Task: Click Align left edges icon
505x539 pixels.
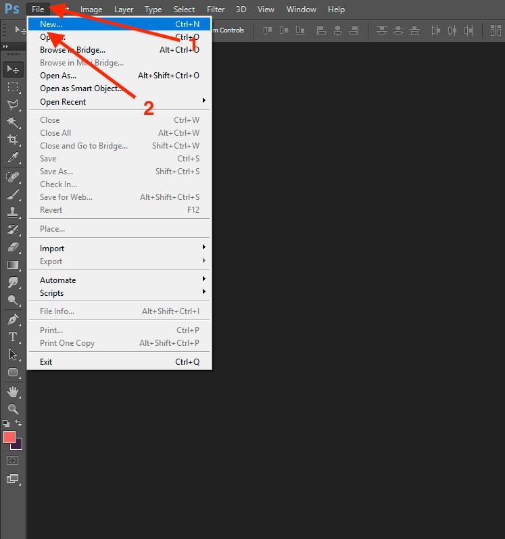Action: pyautogui.click(x=321, y=30)
